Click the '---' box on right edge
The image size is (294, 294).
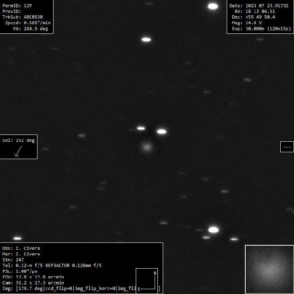pyautogui.click(x=287, y=147)
